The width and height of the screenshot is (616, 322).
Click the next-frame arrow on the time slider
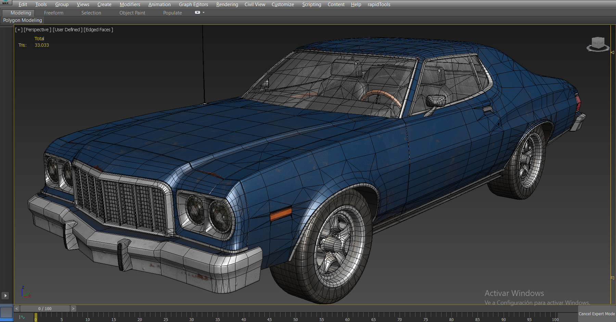73,308
